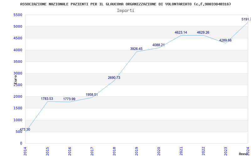Click the 4088.21 data label
Viewport: 251px width, 157px height.
tap(158, 45)
